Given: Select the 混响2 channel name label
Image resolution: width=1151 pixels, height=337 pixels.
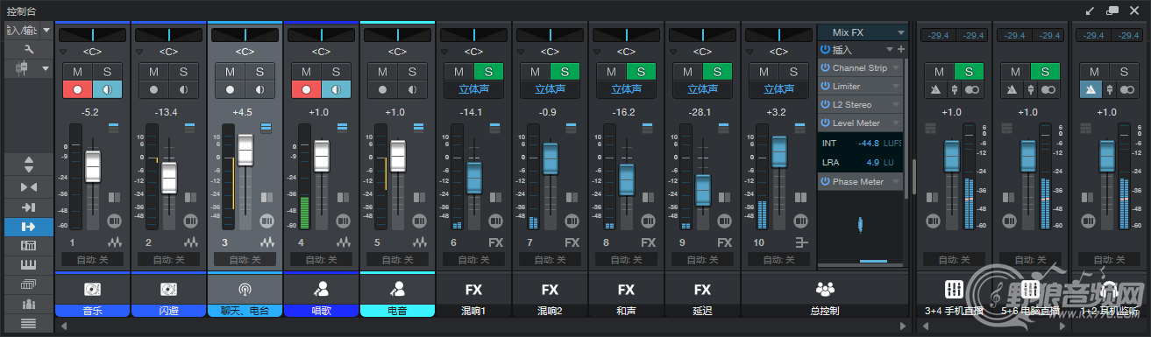Looking at the screenshot, I should click(550, 310).
